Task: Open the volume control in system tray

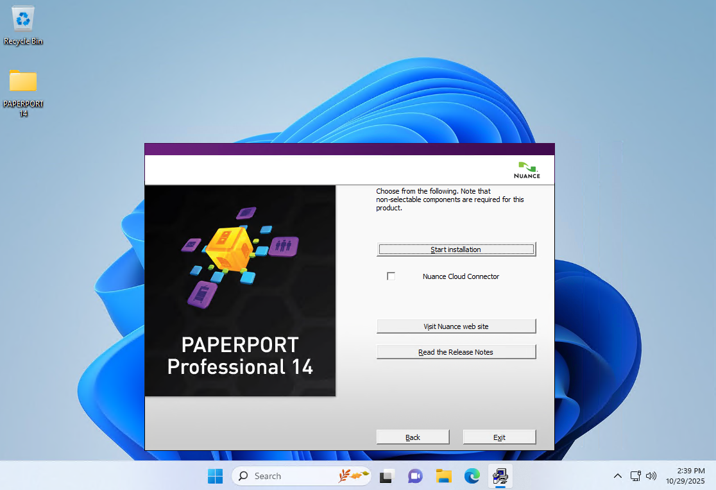Action: pos(651,476)
